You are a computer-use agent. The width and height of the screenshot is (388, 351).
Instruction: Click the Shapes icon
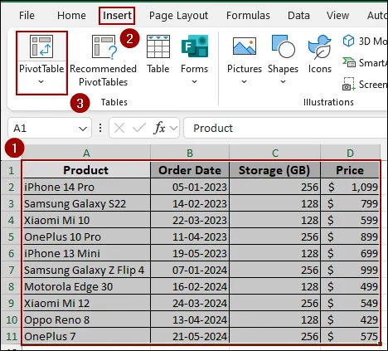pyautogui.click(x=283, y=46)
